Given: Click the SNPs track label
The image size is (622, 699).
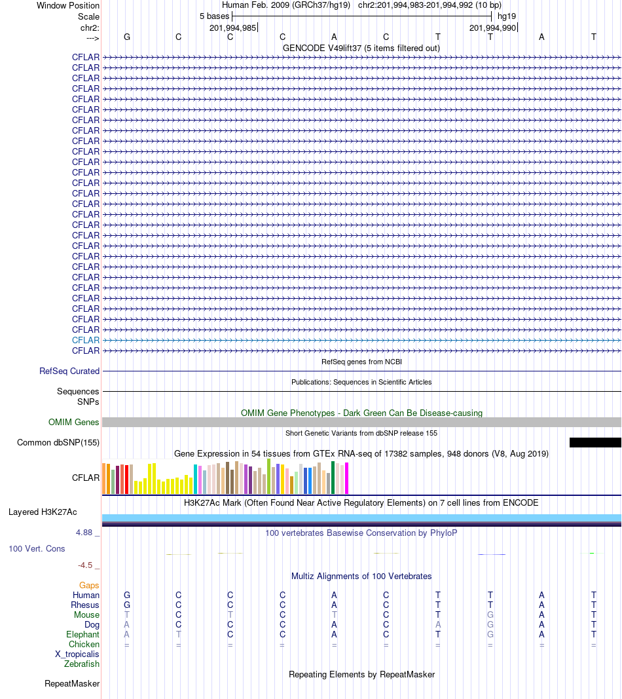Looking at the screenshot, I should point(88,402).
